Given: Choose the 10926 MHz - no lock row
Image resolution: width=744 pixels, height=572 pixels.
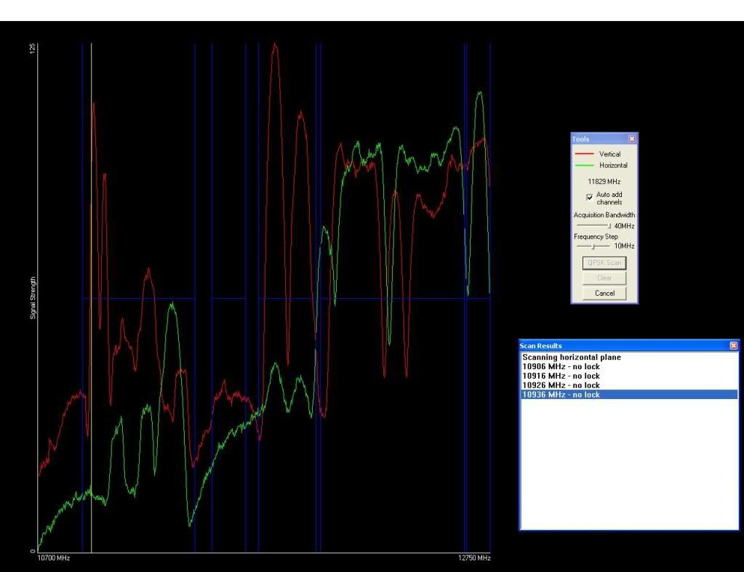Looking at the screenshot, I should pyautogui.click(x=561, y=385).
